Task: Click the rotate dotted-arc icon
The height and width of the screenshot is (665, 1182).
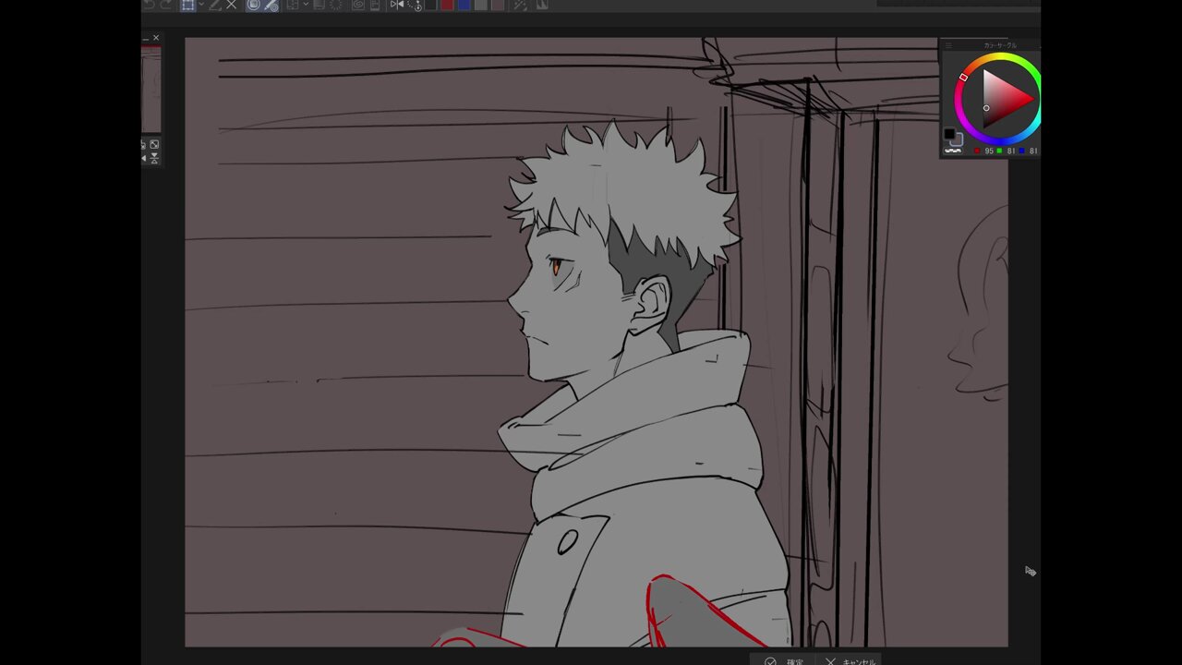Action: pos(414,5)
